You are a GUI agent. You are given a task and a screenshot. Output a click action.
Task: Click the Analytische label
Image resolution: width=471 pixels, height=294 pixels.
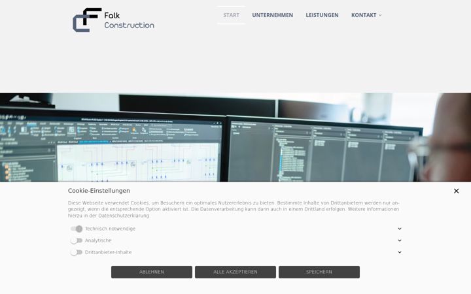click(98, 240)
